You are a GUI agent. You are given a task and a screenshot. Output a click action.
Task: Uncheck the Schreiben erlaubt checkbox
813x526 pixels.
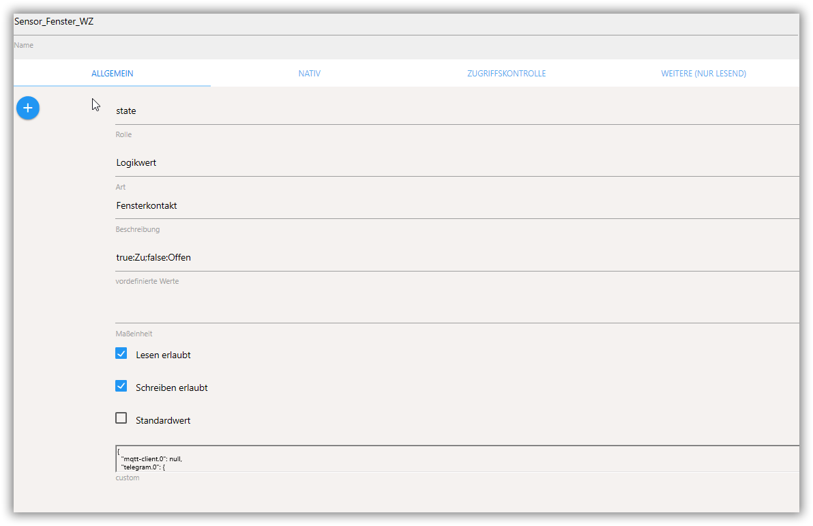(121, 386)
